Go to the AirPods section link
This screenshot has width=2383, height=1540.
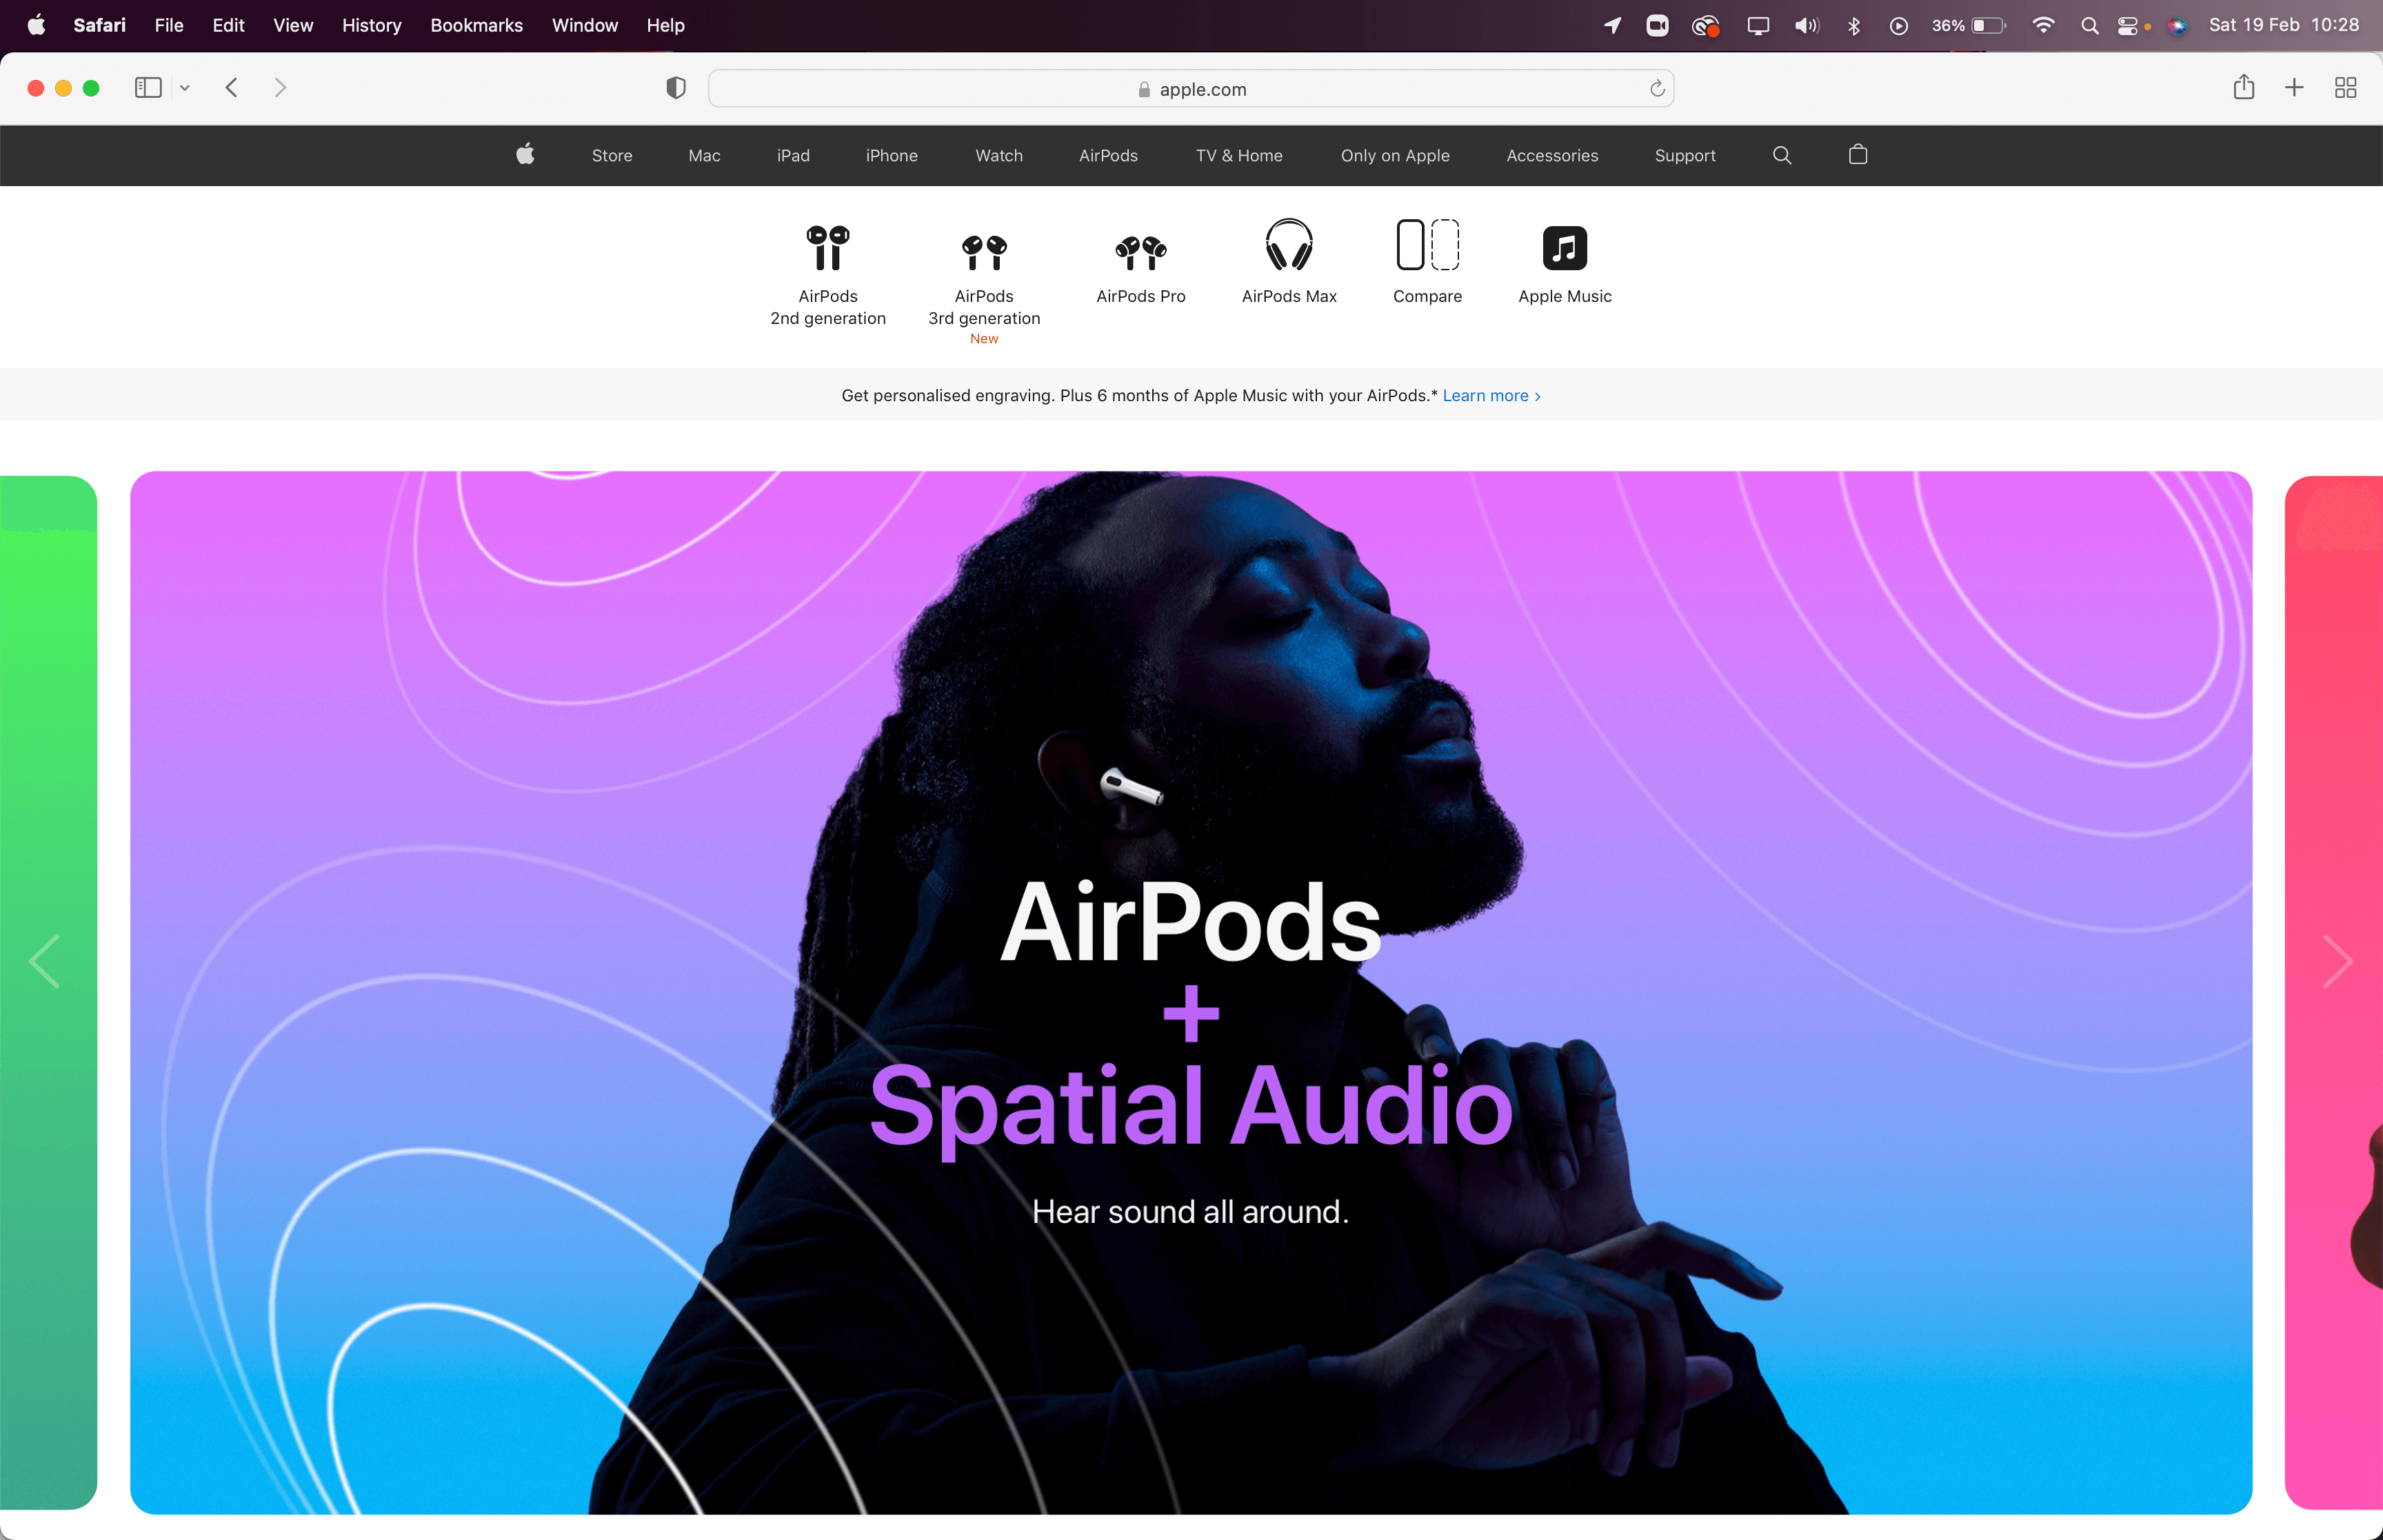pyautogui.click(x=1108, y=155)
